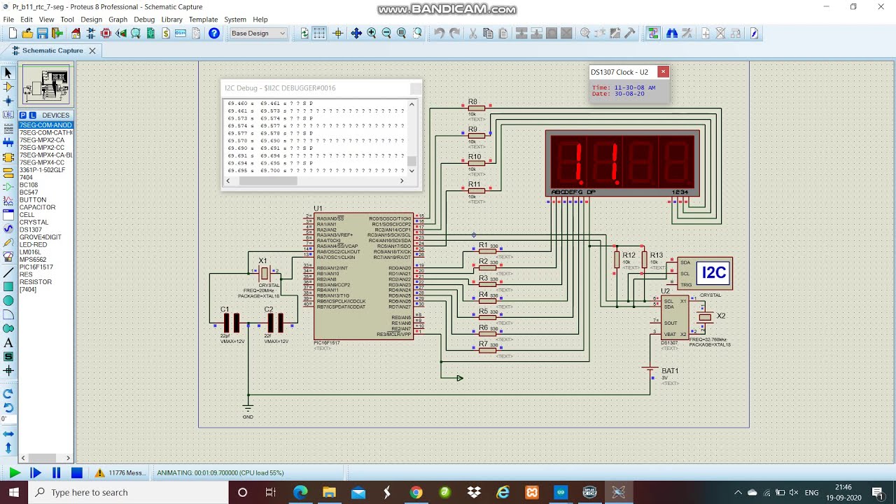Select the 2D text 'A' tool
Screen dimensions: 896x504
[8, 342]
